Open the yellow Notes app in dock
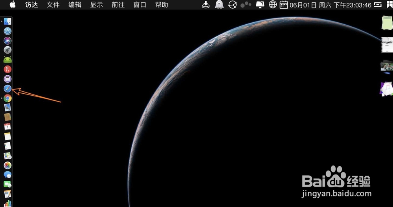Viewport: 393px width, 207px height. pyautogui.click(x=7, y=136)
